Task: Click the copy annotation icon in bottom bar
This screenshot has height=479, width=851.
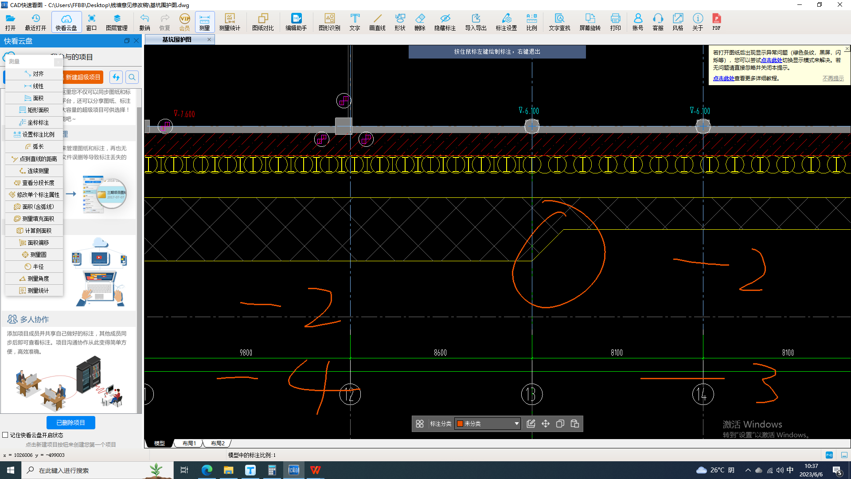Action: [x=560, y=424]
